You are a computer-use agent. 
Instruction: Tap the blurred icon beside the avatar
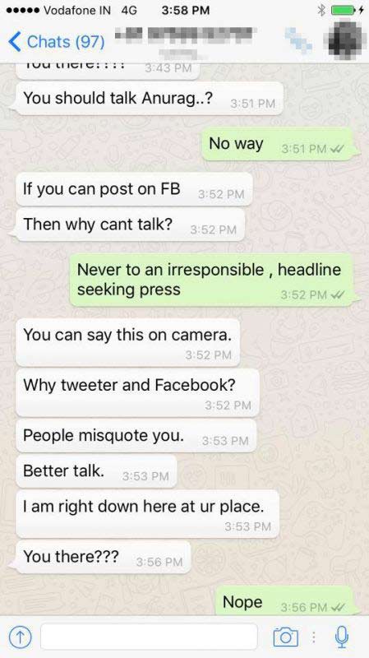298,39
